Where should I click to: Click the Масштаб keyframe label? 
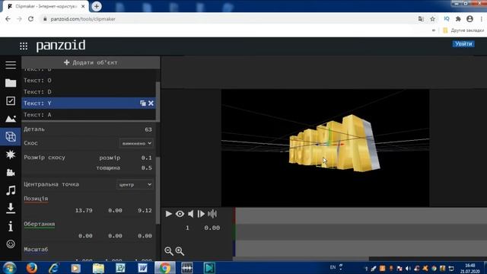[36, 250]
